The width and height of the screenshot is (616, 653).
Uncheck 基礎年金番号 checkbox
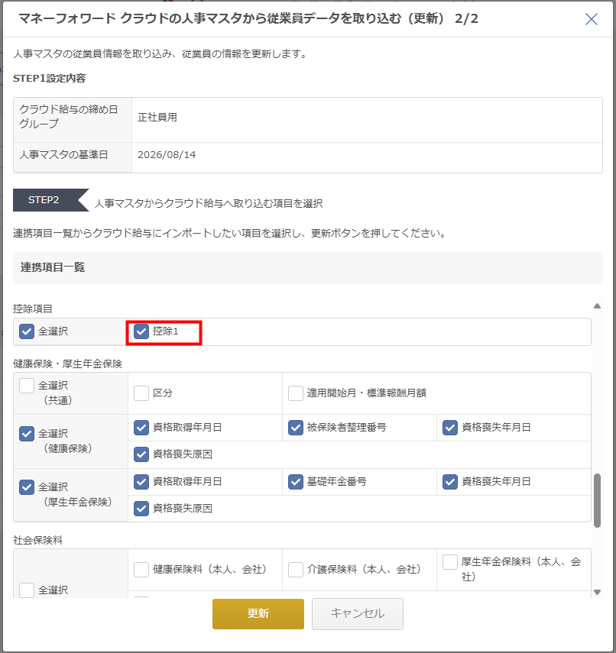(x=296, y=482)
